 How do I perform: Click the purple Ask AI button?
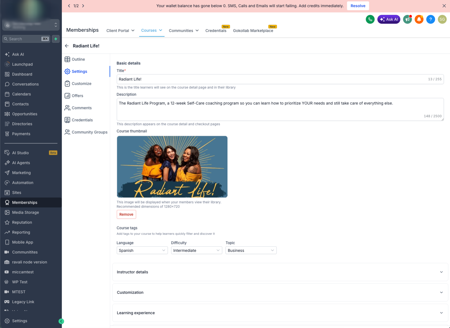click(389, 19)
